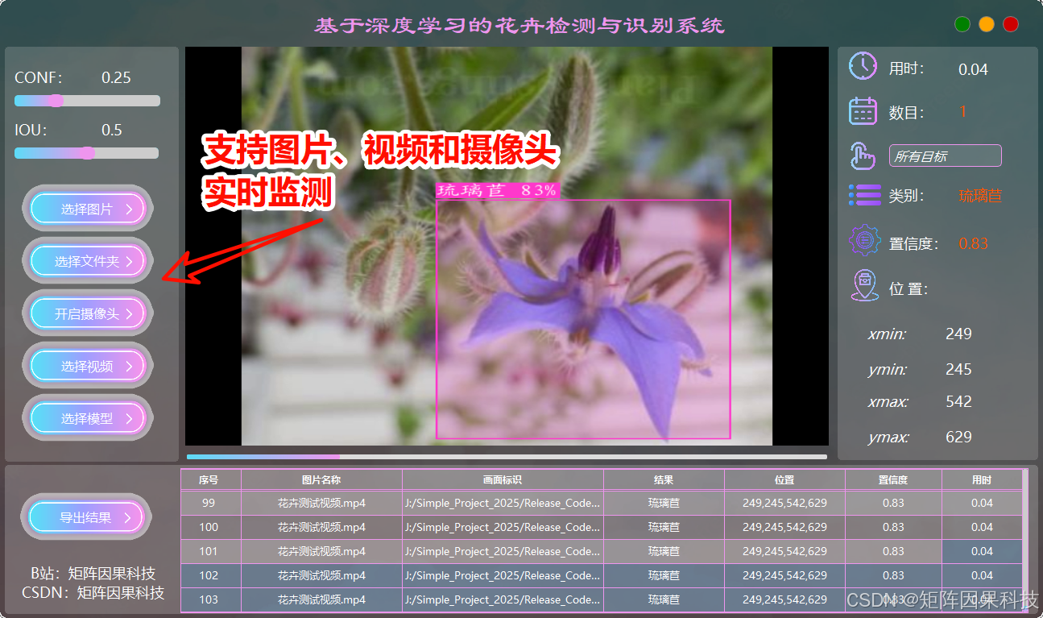Click the ymax value 629
This screenshot has width=1043, height=618.
(958, 437)
